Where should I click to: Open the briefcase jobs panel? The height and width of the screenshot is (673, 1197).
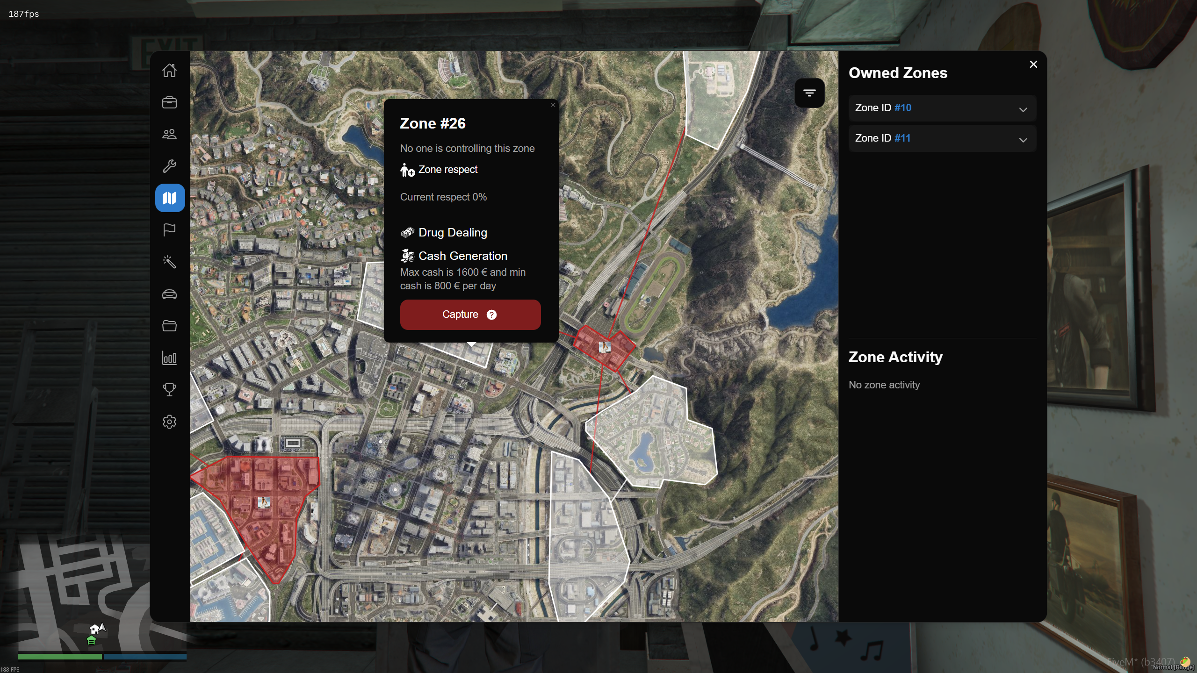click(169, 102)
